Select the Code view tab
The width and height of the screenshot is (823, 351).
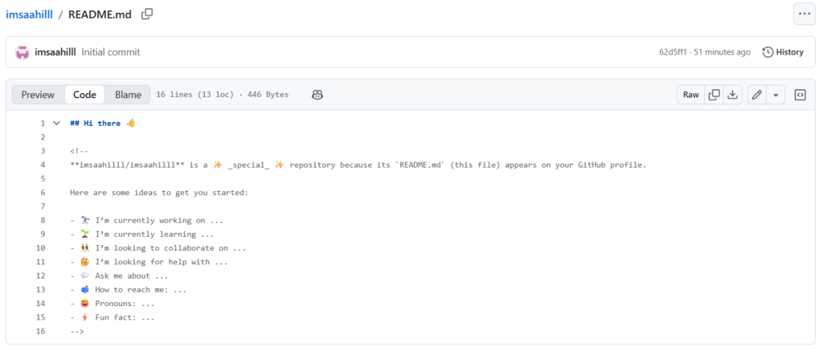84,95
